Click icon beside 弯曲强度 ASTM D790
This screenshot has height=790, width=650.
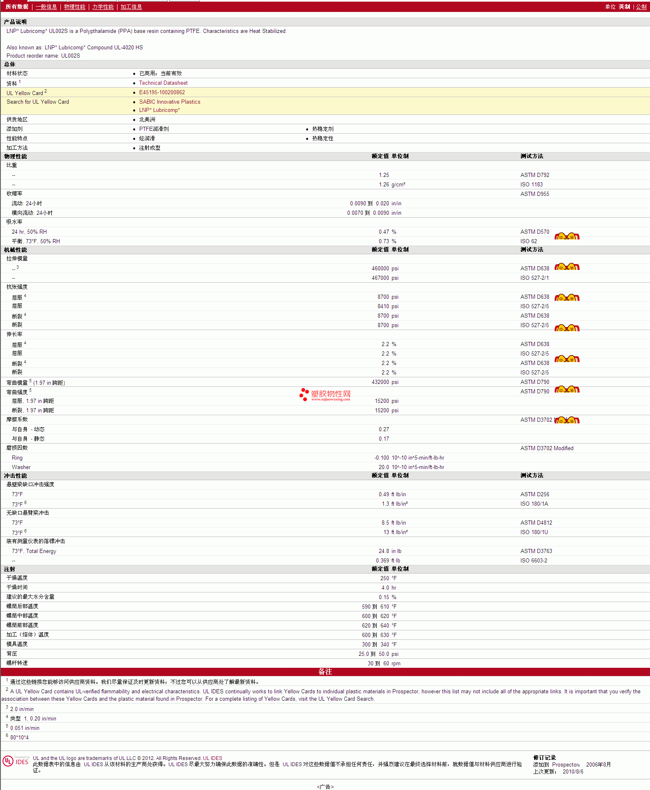tap(567, 389)
